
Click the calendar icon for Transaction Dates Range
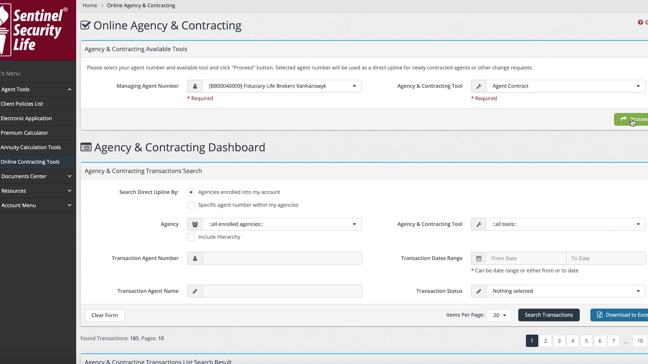(x=478, y=258)
